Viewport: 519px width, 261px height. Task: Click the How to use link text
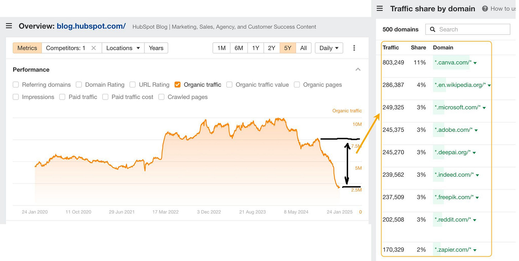[503, 9]
